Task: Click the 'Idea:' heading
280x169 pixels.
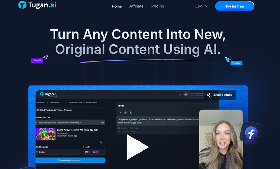Action: tap(121, 106)
